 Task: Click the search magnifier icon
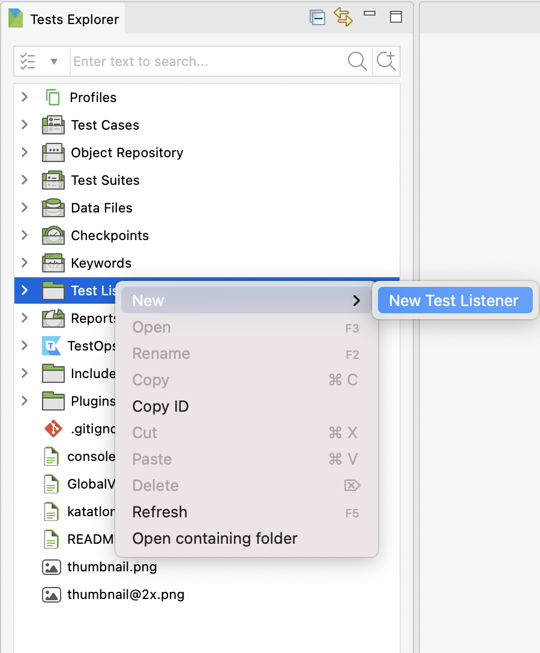coord(357,61)
